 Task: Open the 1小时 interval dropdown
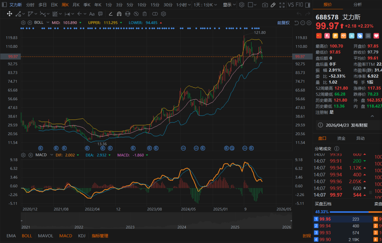pos(183,5)
